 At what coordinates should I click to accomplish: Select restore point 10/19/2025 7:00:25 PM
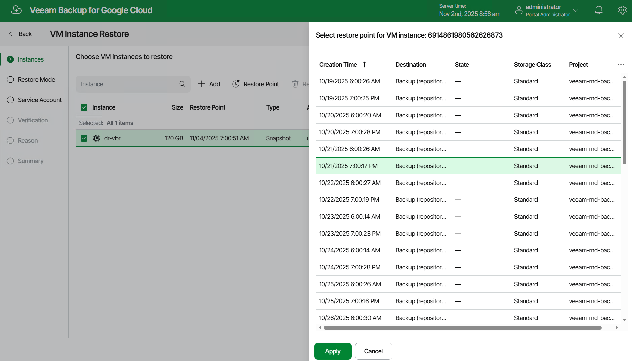[468, 98]
